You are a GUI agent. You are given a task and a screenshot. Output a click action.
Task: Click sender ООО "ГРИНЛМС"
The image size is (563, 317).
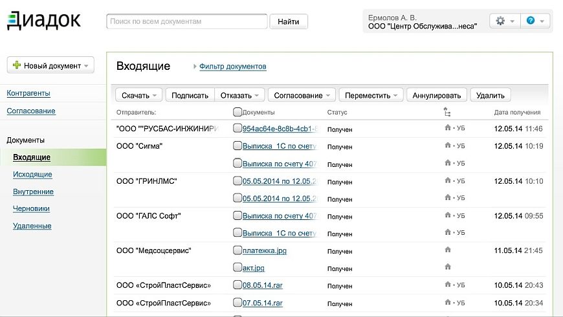click(146, 181)
